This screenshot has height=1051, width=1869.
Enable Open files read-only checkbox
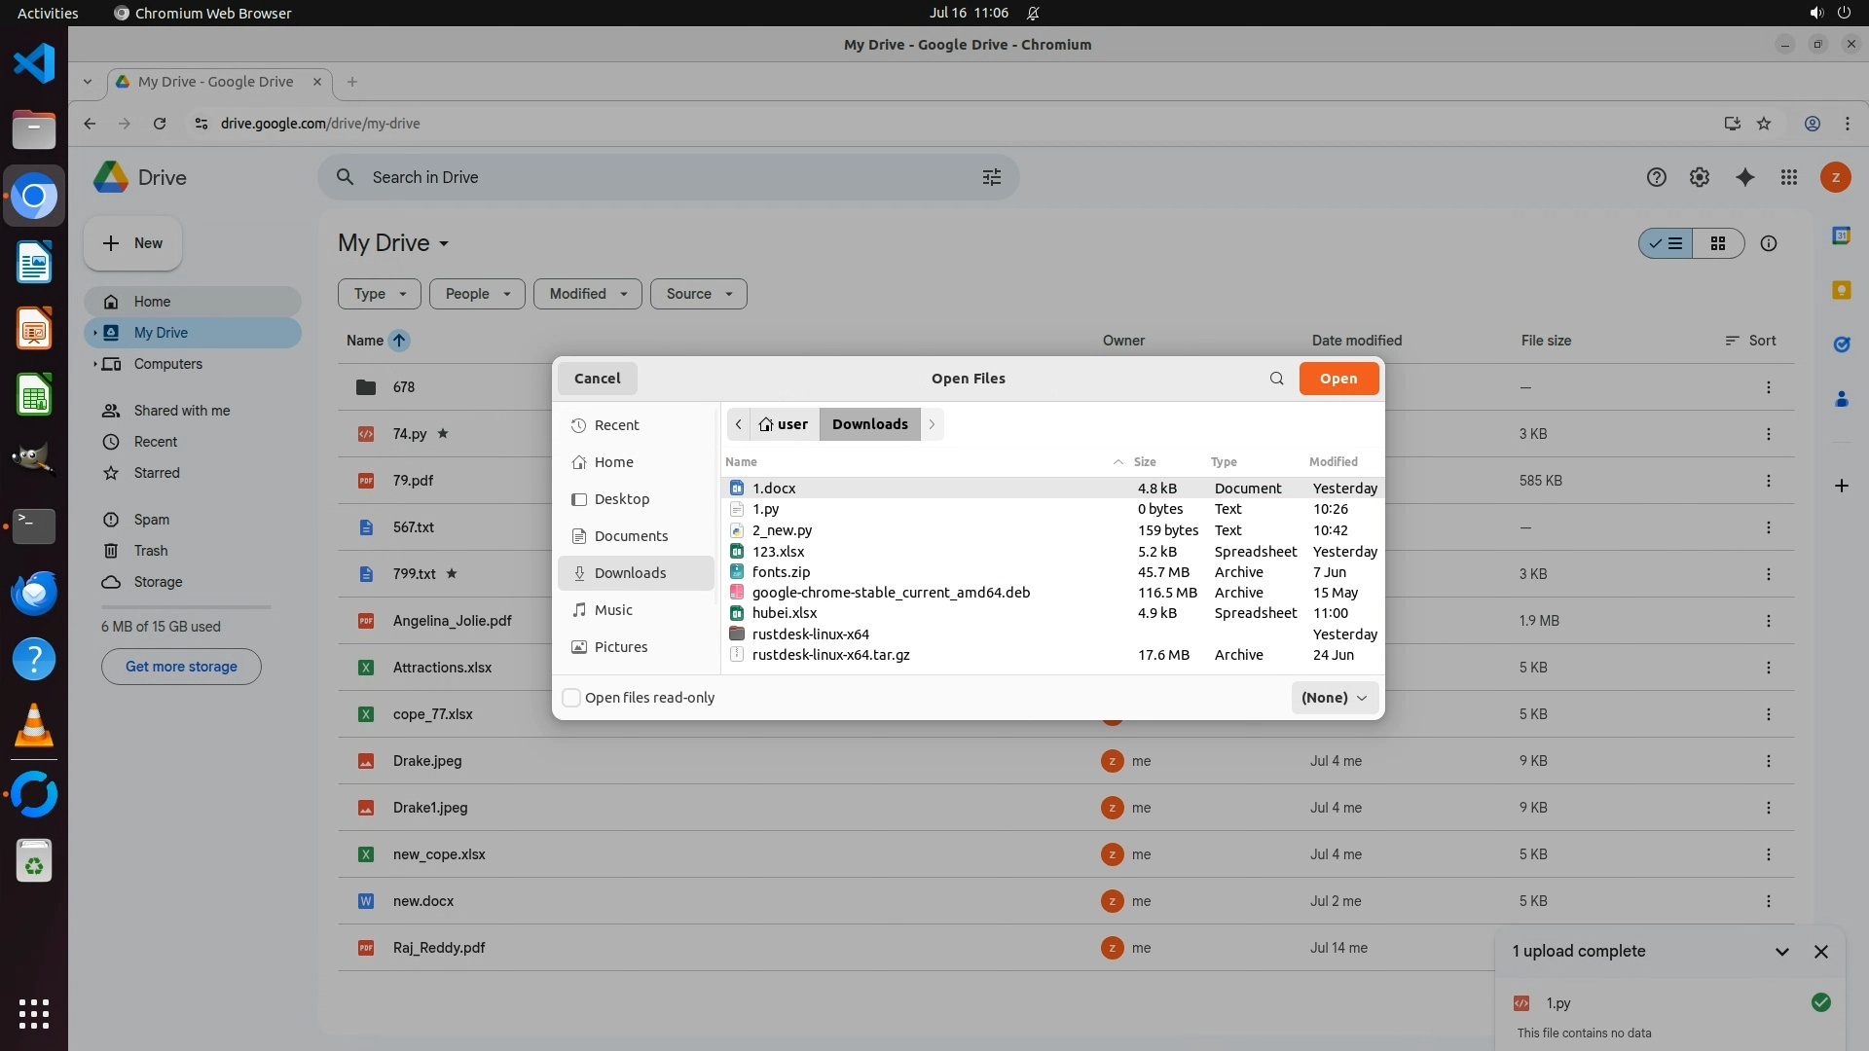(572, 698)
